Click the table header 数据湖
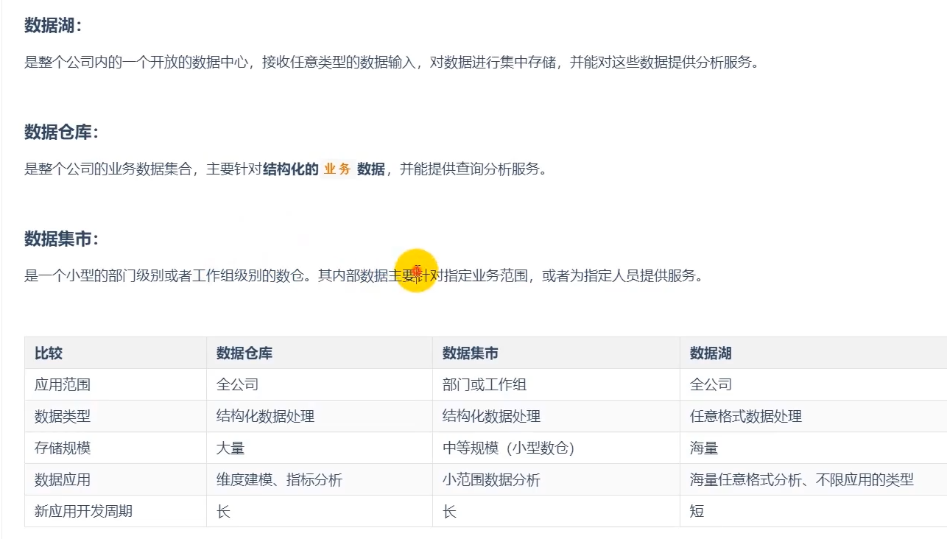This screenshot has height=539, width=947. [711, 353]
